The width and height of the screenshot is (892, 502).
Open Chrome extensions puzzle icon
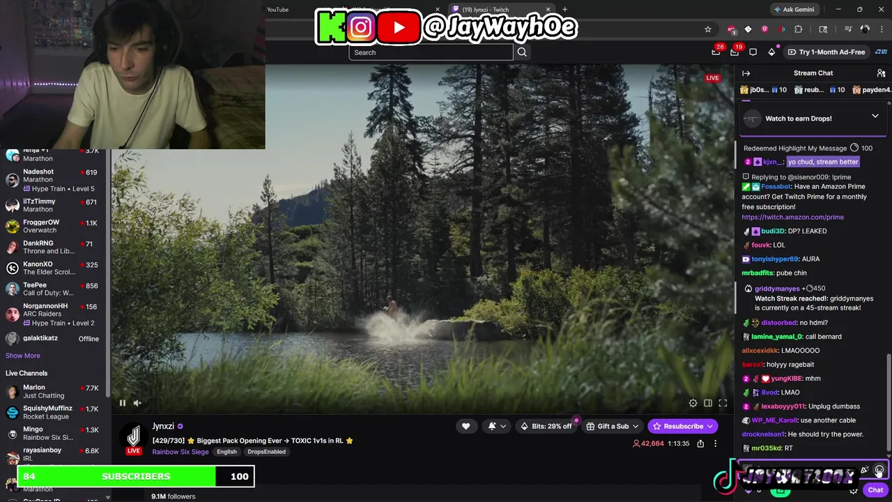(x=799, y=29)
